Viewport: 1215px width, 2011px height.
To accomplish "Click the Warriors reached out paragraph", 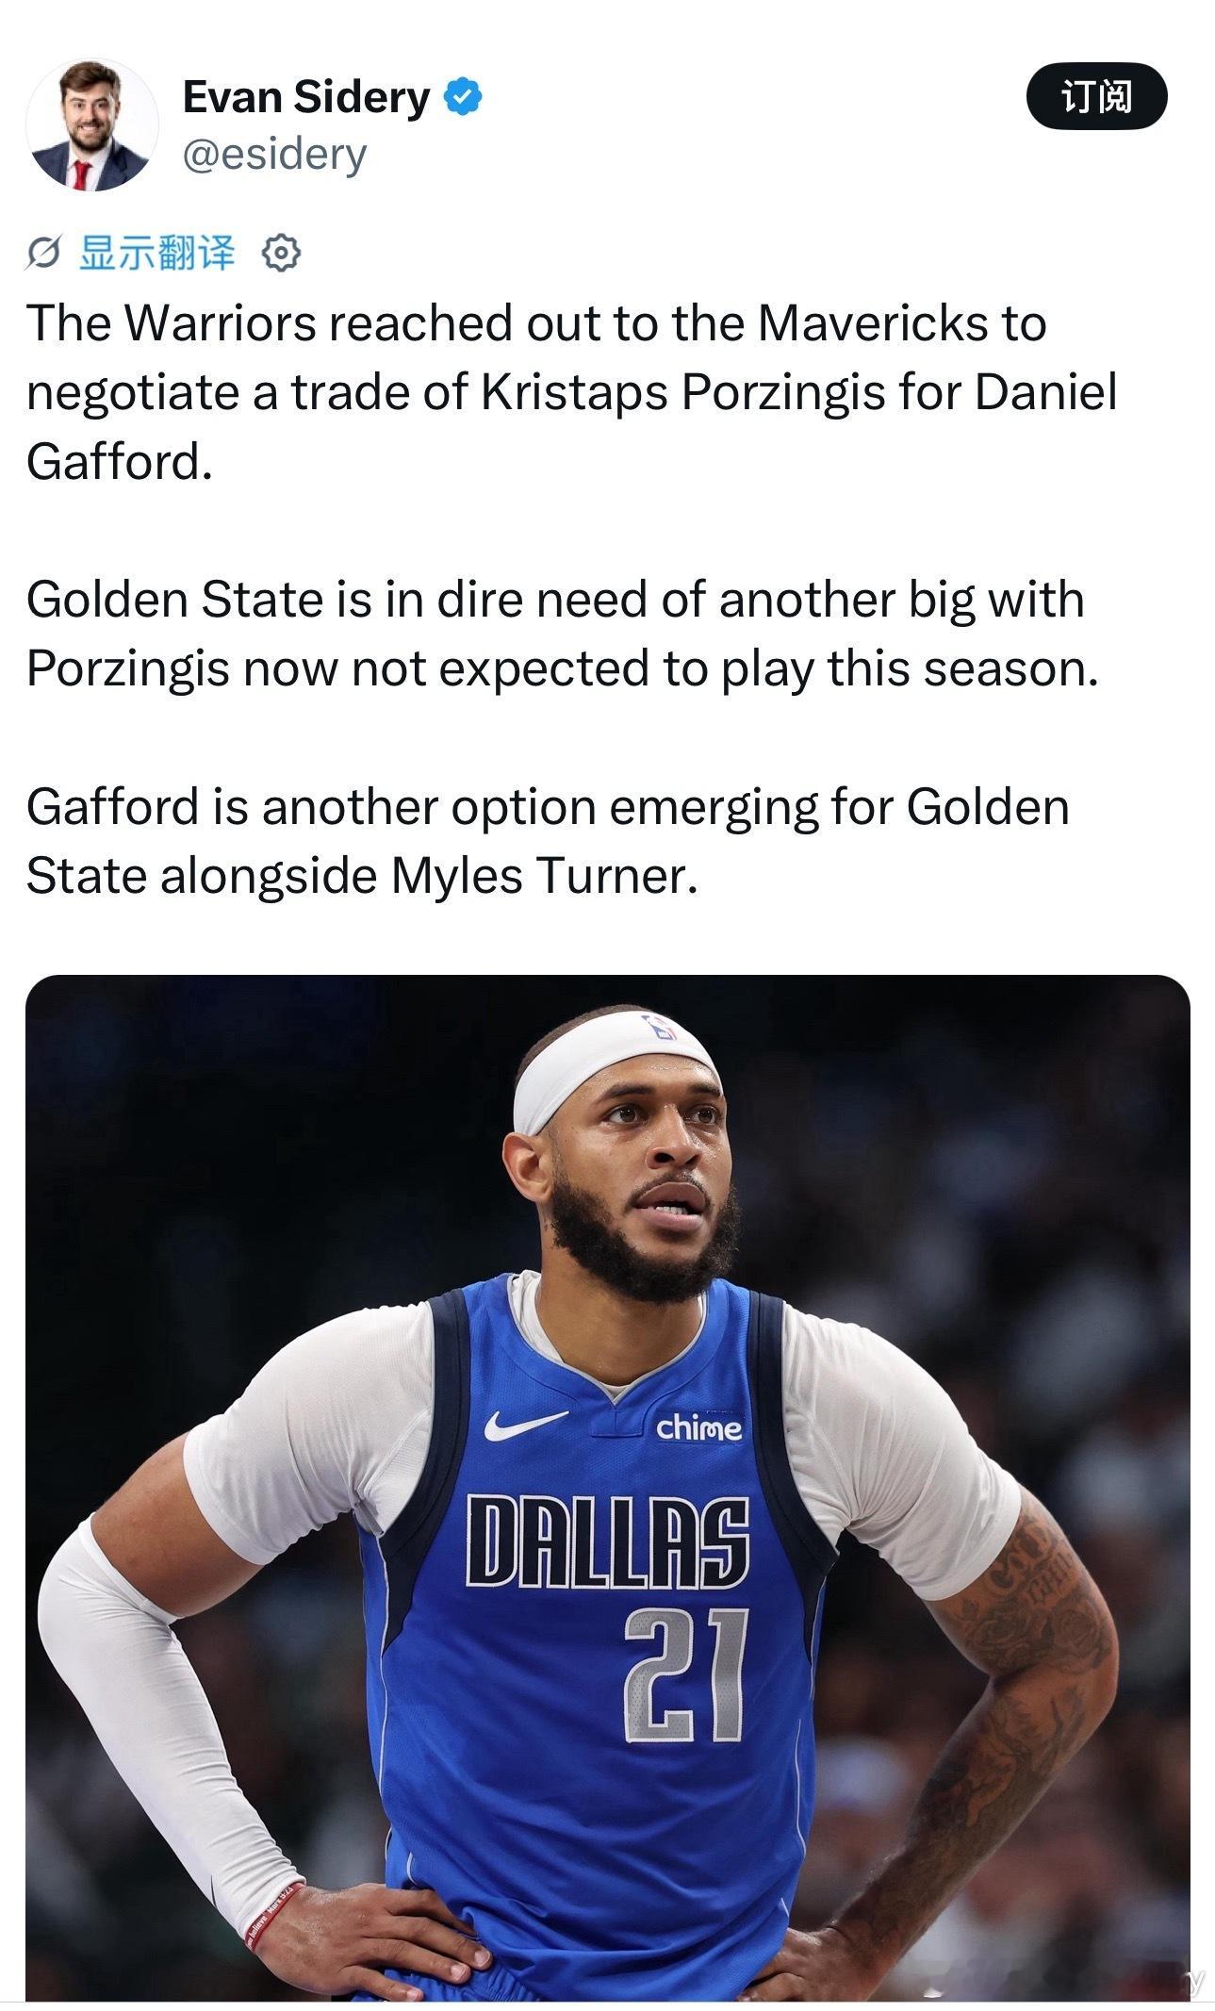I will click(571, 392).
